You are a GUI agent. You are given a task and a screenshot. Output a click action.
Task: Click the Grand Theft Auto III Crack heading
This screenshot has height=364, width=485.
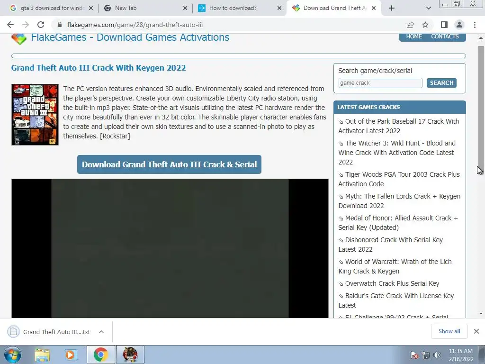point(99,68)
